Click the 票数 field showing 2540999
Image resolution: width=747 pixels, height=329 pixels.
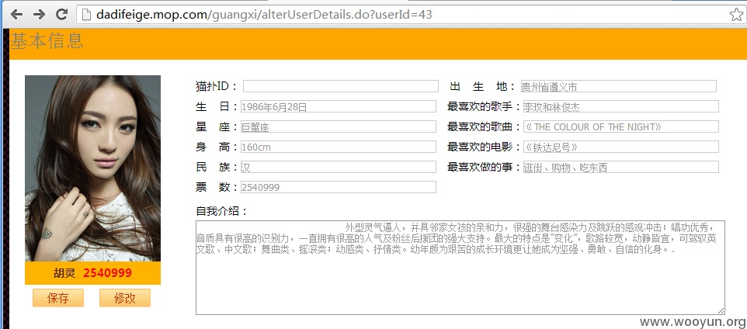click(339, 187)
